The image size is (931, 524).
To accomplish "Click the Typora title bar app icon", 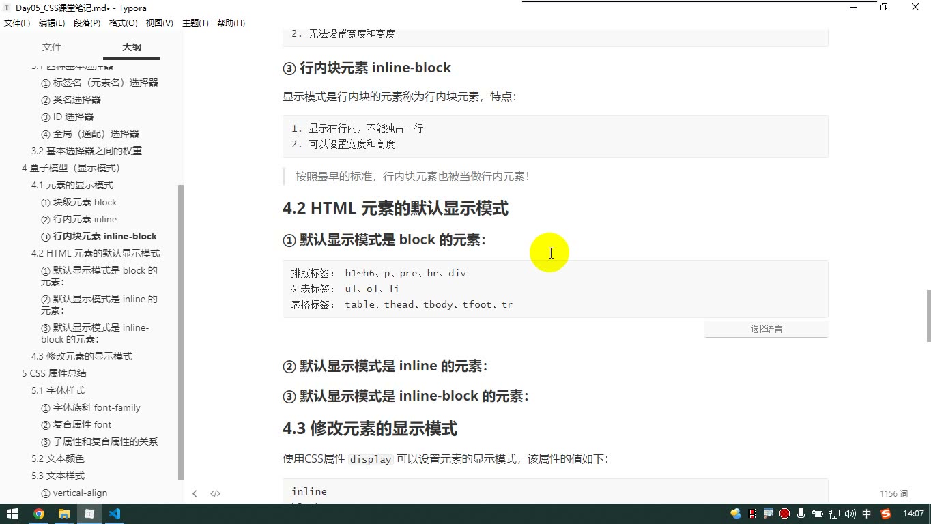I will point(7,8).
